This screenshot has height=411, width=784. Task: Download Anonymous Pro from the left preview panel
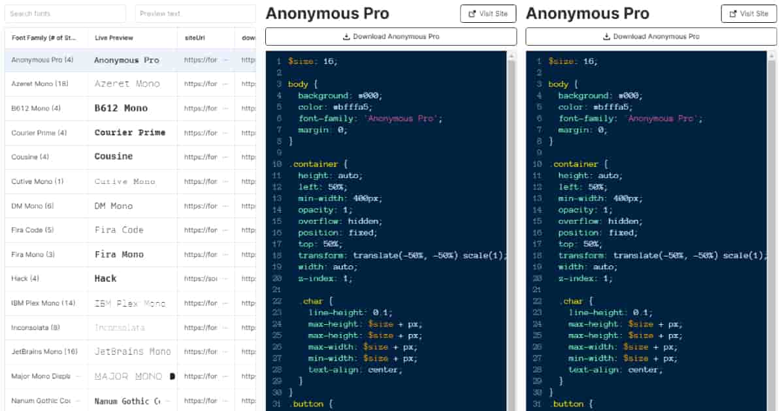click(391, 37)
